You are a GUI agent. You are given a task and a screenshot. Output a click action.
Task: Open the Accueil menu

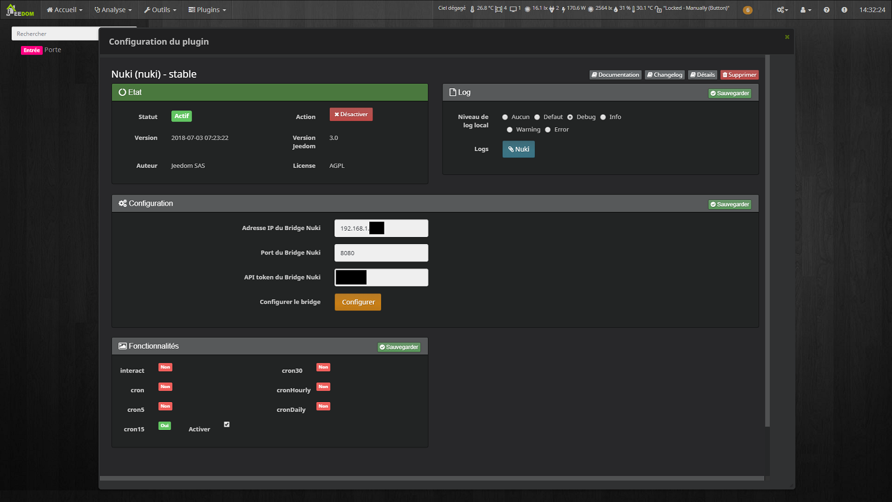click(64, 10)
